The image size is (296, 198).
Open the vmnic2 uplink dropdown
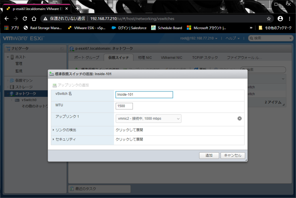(149, 119)
